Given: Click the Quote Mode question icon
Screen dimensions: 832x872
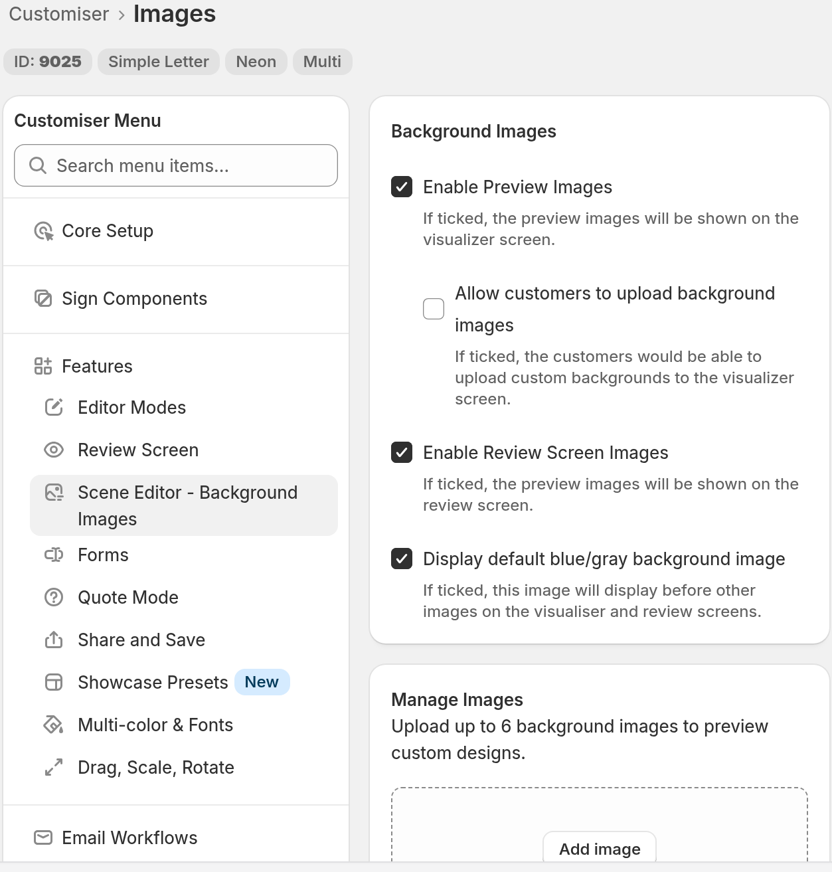Looking at the screenshot, I should 54,597.
